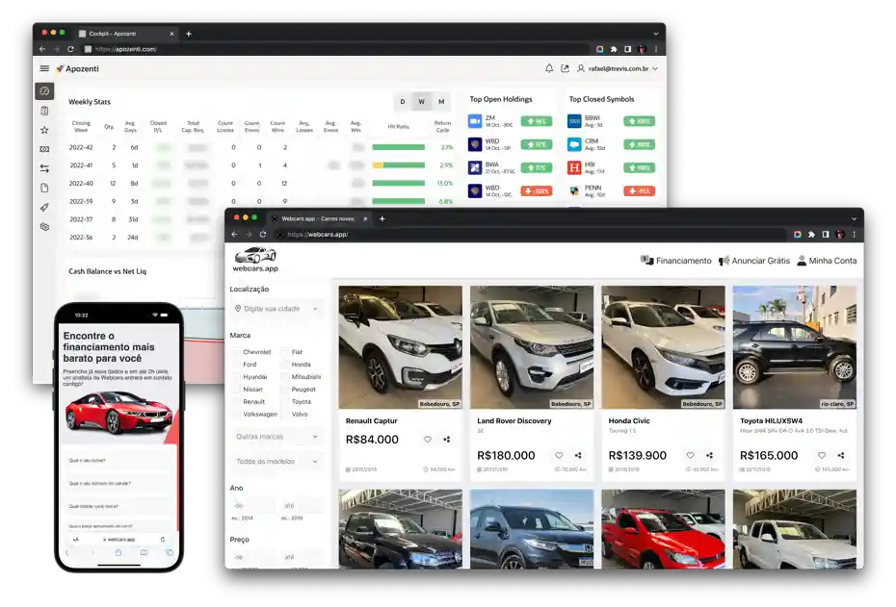Click the Ano 'de' year input field

pyautogui.click(x=253, y=505)
